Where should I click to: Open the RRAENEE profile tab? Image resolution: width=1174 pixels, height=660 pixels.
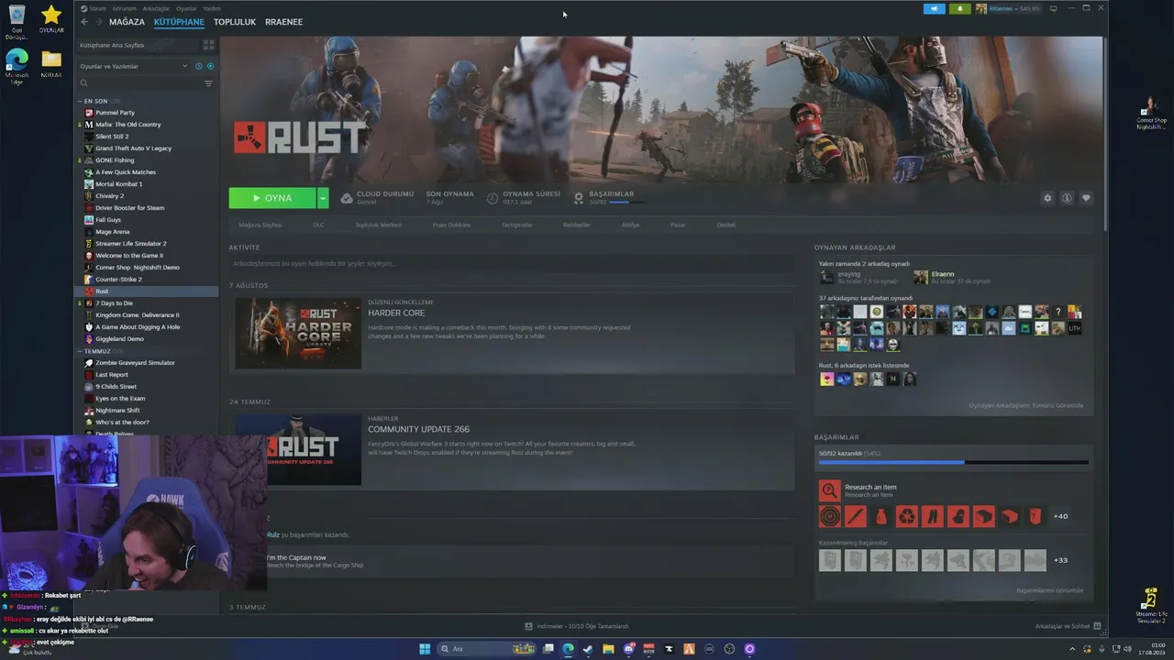pyautogui.click(x=283, y=22)
